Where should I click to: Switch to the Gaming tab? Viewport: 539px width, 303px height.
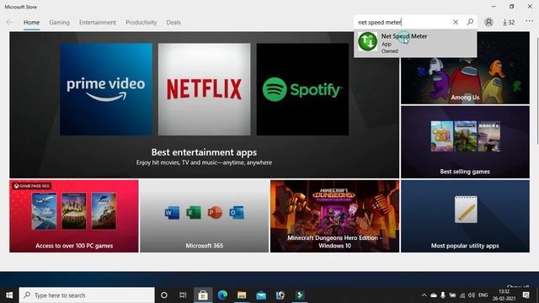click(x=59, y=23)
